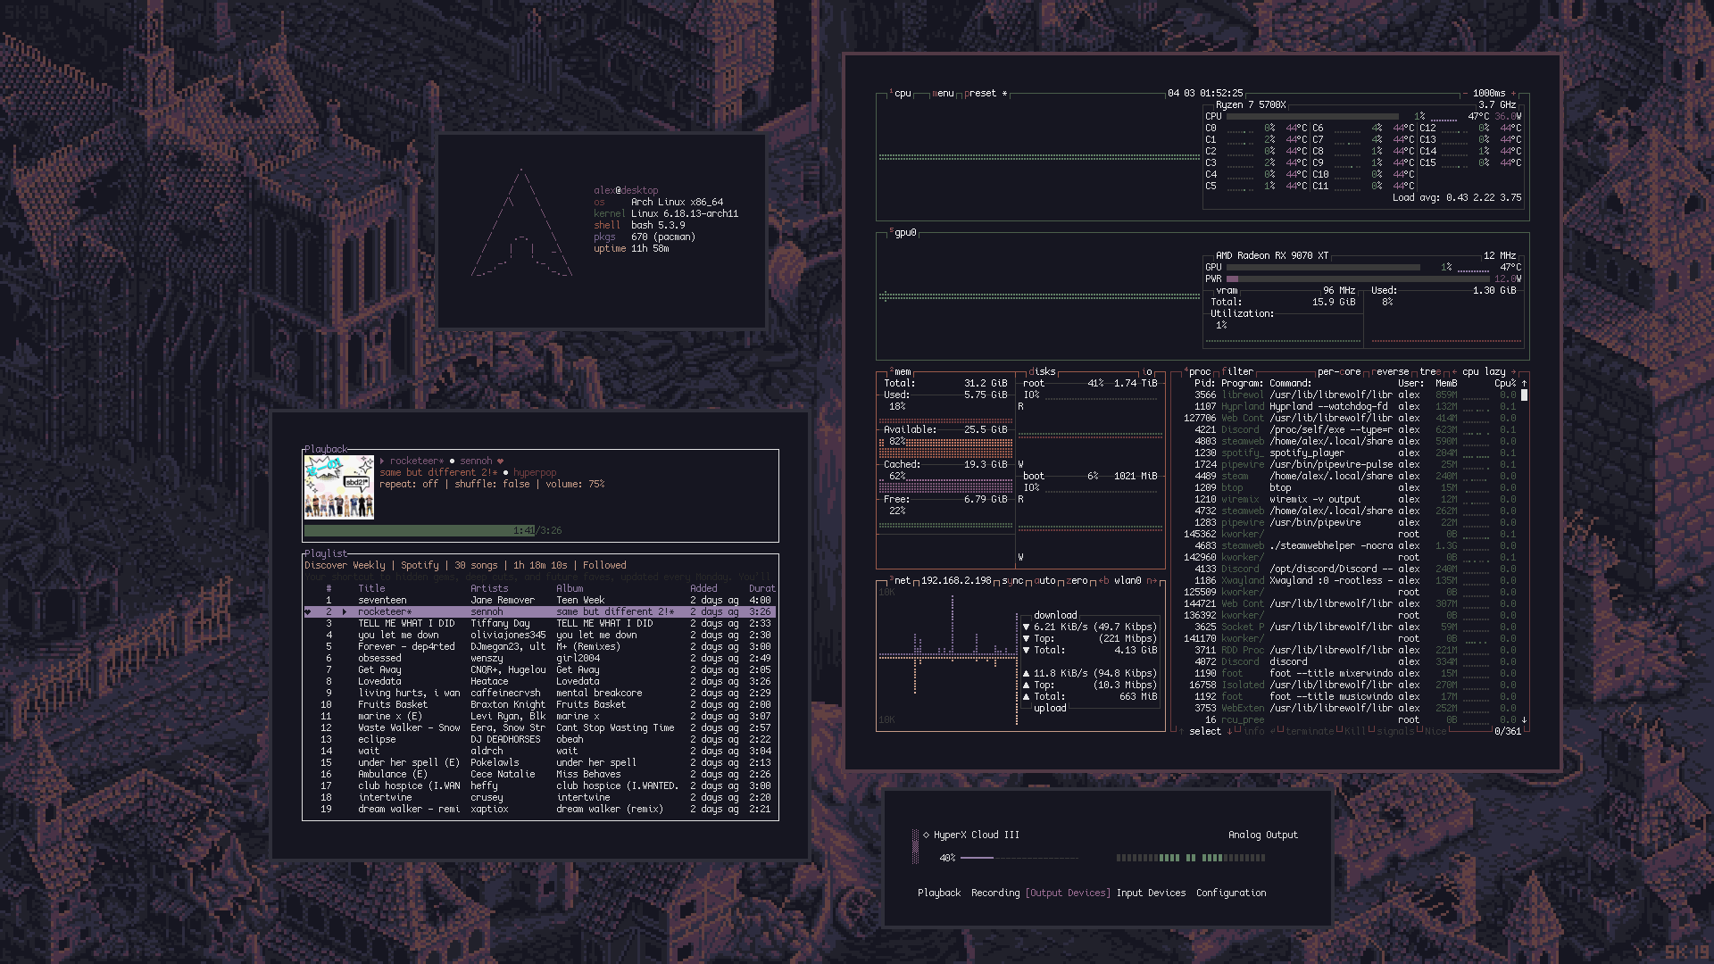Open the btop menu option

pos(943,94)
